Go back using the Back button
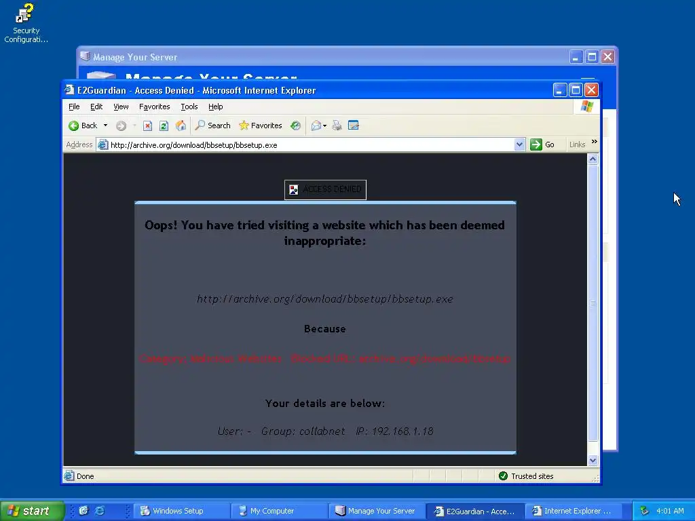This screenshot has width=695, height=521. pyautogui.click(x=83, y=126)
